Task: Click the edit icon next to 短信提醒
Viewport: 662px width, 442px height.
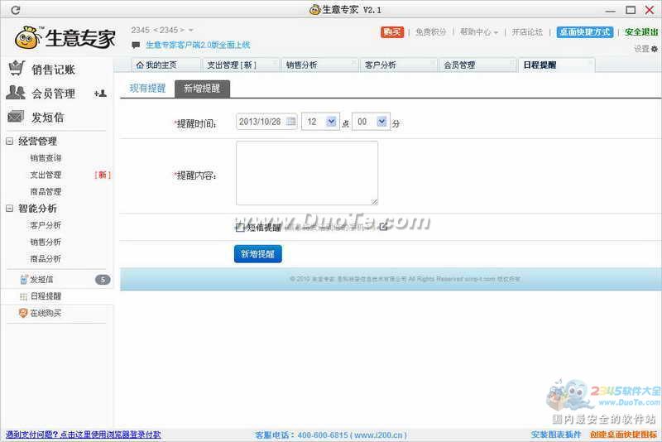Action: tap(383, 227)
